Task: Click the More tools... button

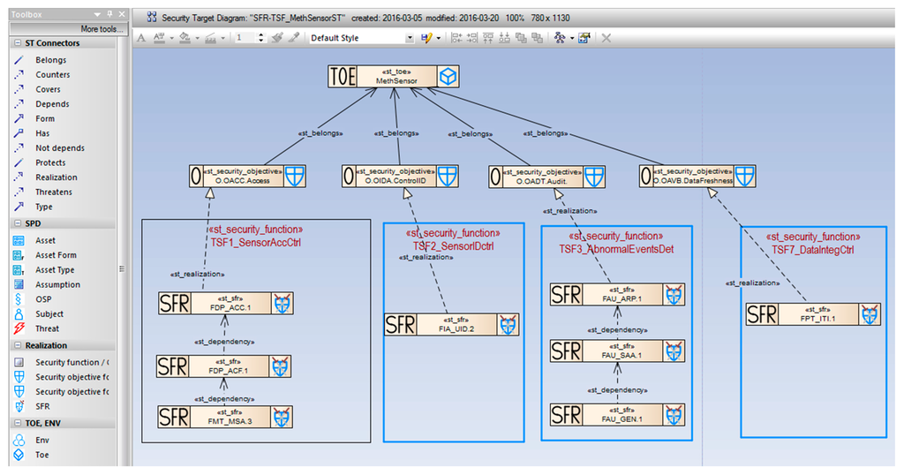Action: point(101,29)
